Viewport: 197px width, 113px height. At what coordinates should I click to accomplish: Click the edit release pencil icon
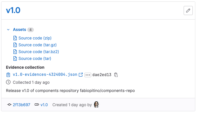(188, 11)
